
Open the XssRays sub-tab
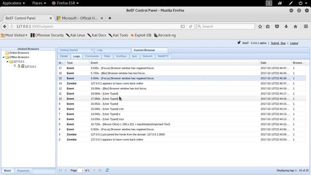tap(121, 56)
